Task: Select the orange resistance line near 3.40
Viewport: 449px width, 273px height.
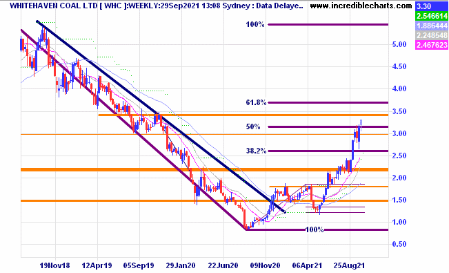Action: pos(243,115)
